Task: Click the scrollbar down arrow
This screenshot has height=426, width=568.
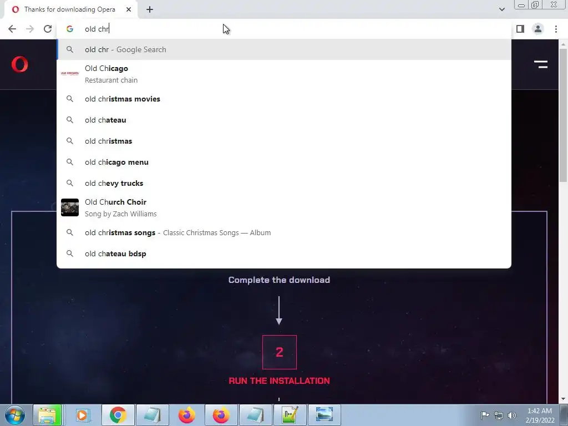Action: [563, 399]
